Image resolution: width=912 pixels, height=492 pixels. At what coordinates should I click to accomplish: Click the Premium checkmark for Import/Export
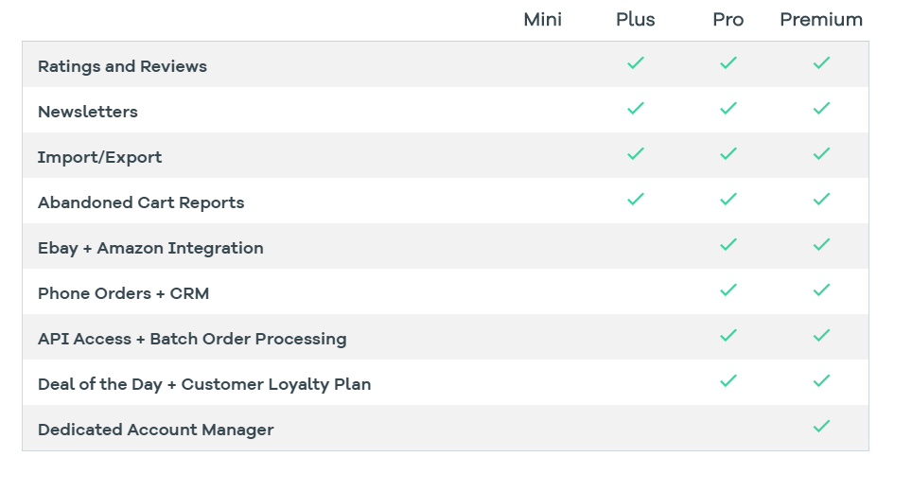(x=821, y=153)
